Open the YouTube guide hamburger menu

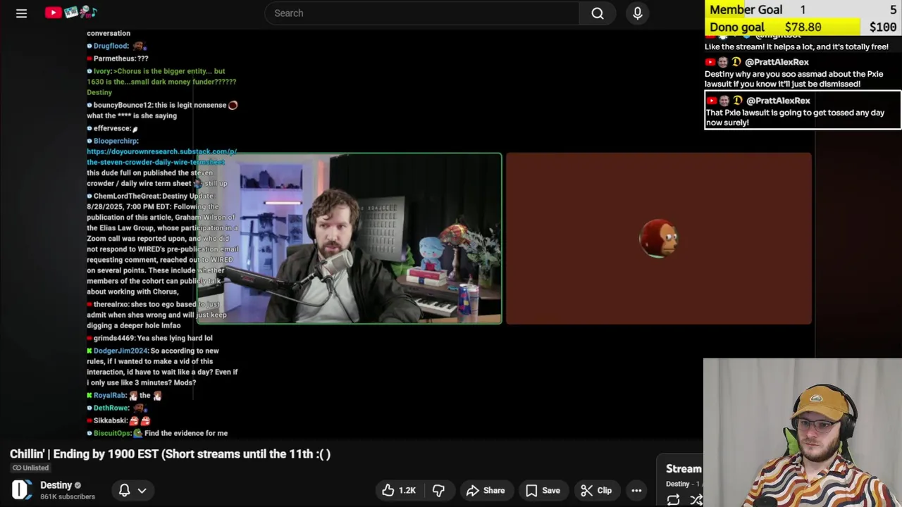point(21,13)
